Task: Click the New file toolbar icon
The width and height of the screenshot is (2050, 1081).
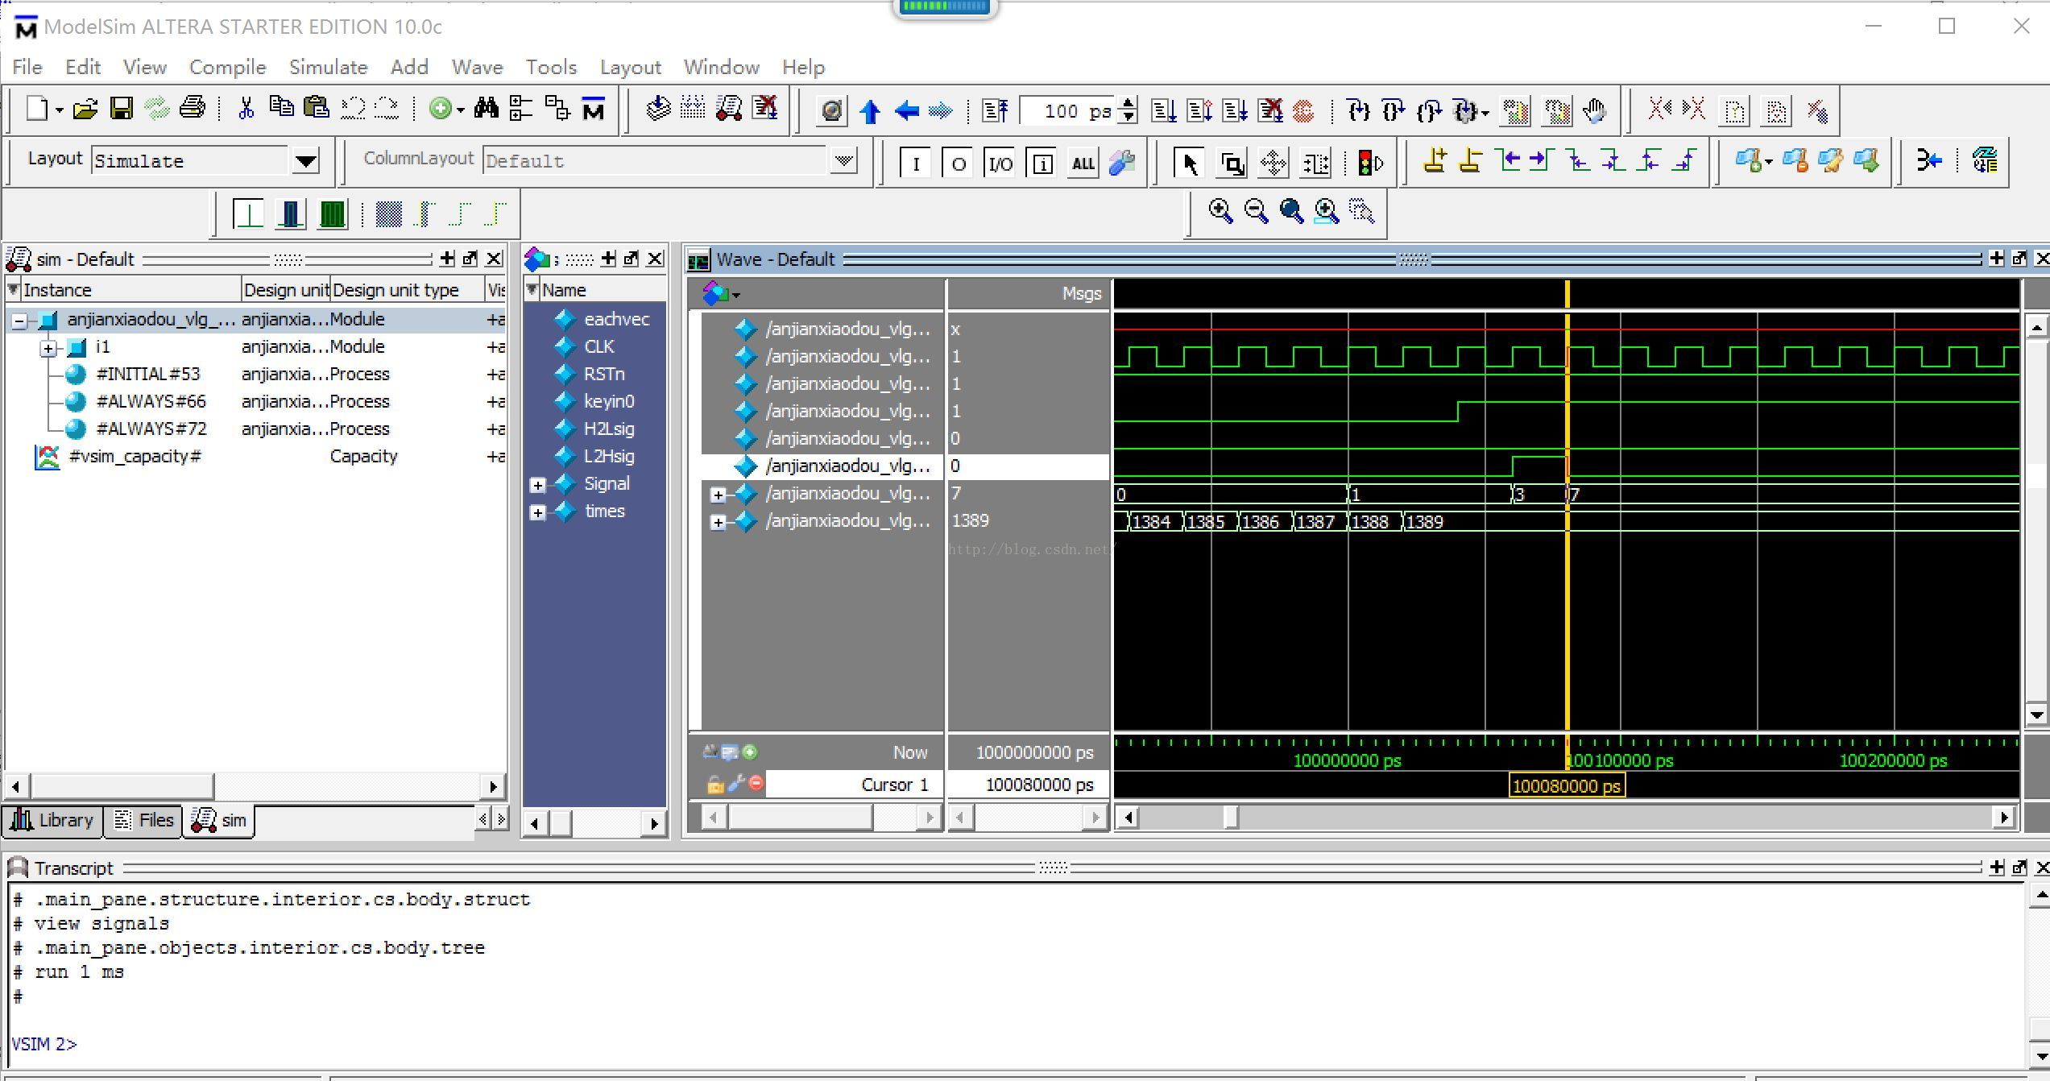Action: [37, 109]
